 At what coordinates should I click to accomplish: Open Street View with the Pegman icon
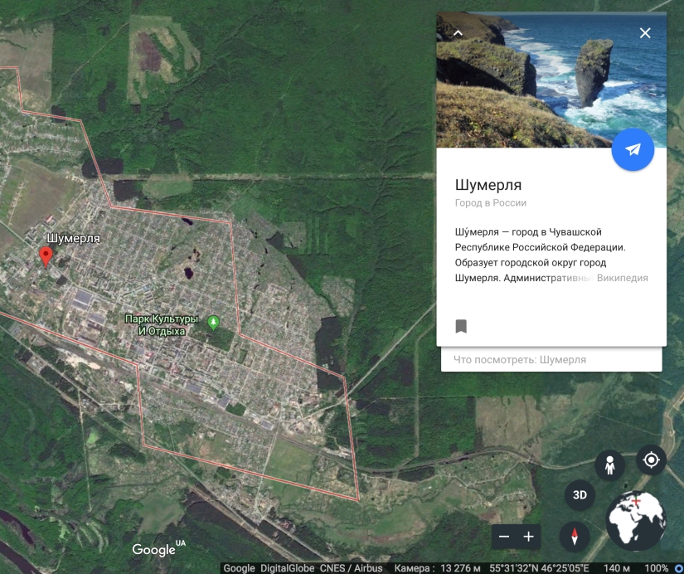tap(611, 464)
